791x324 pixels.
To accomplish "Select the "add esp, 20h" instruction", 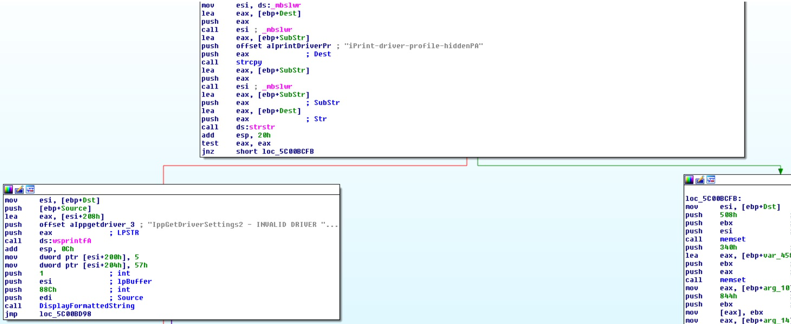I will [x=236, y=135].
